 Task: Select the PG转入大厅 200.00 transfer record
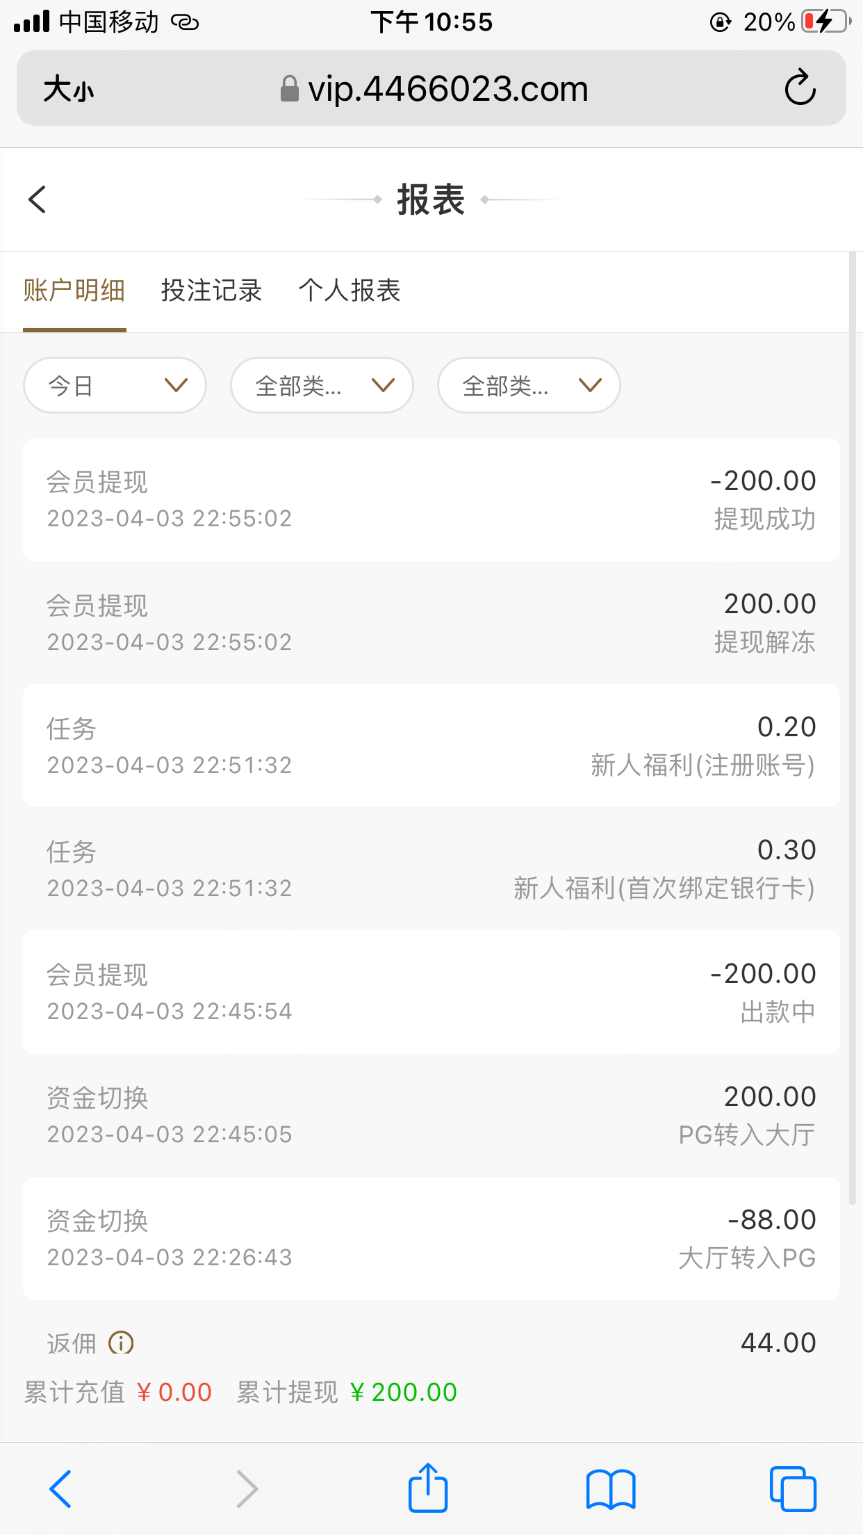(431, 1115)
